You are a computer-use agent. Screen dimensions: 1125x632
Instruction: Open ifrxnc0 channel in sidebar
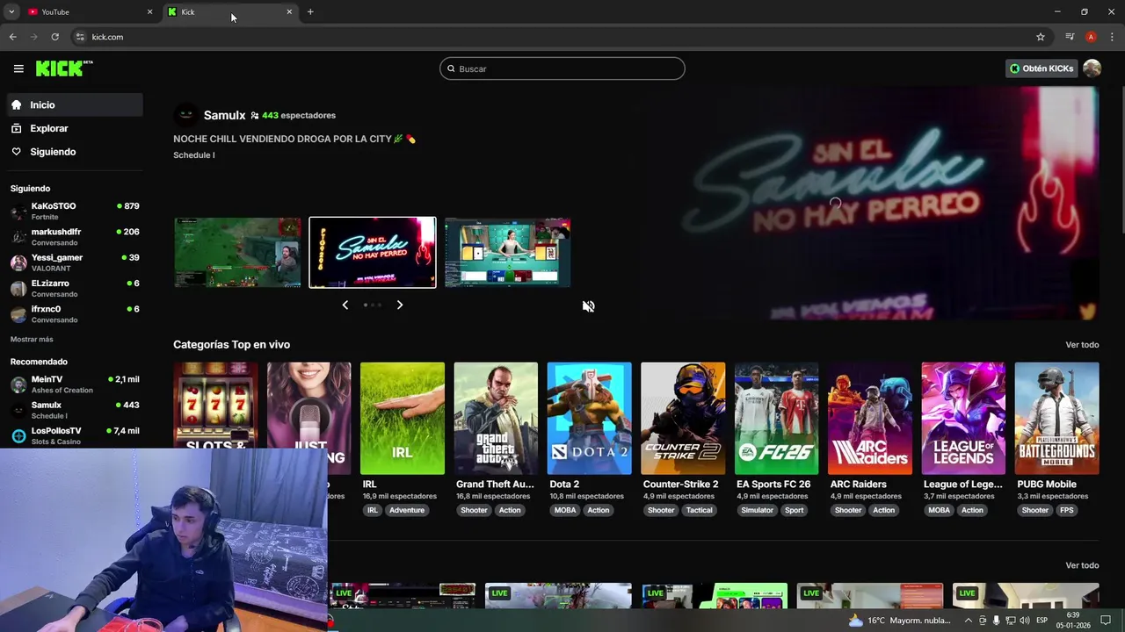75,313
